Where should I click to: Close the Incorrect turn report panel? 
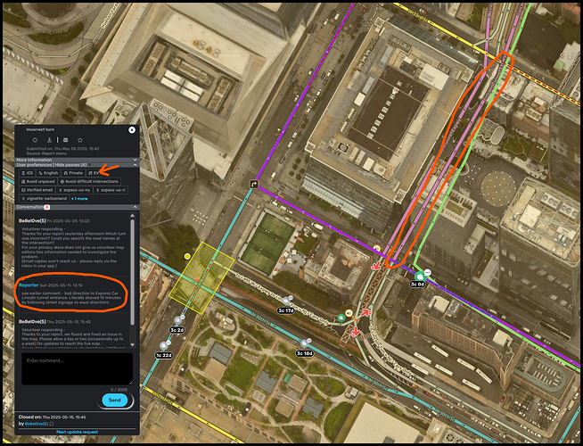pos(132,130)
